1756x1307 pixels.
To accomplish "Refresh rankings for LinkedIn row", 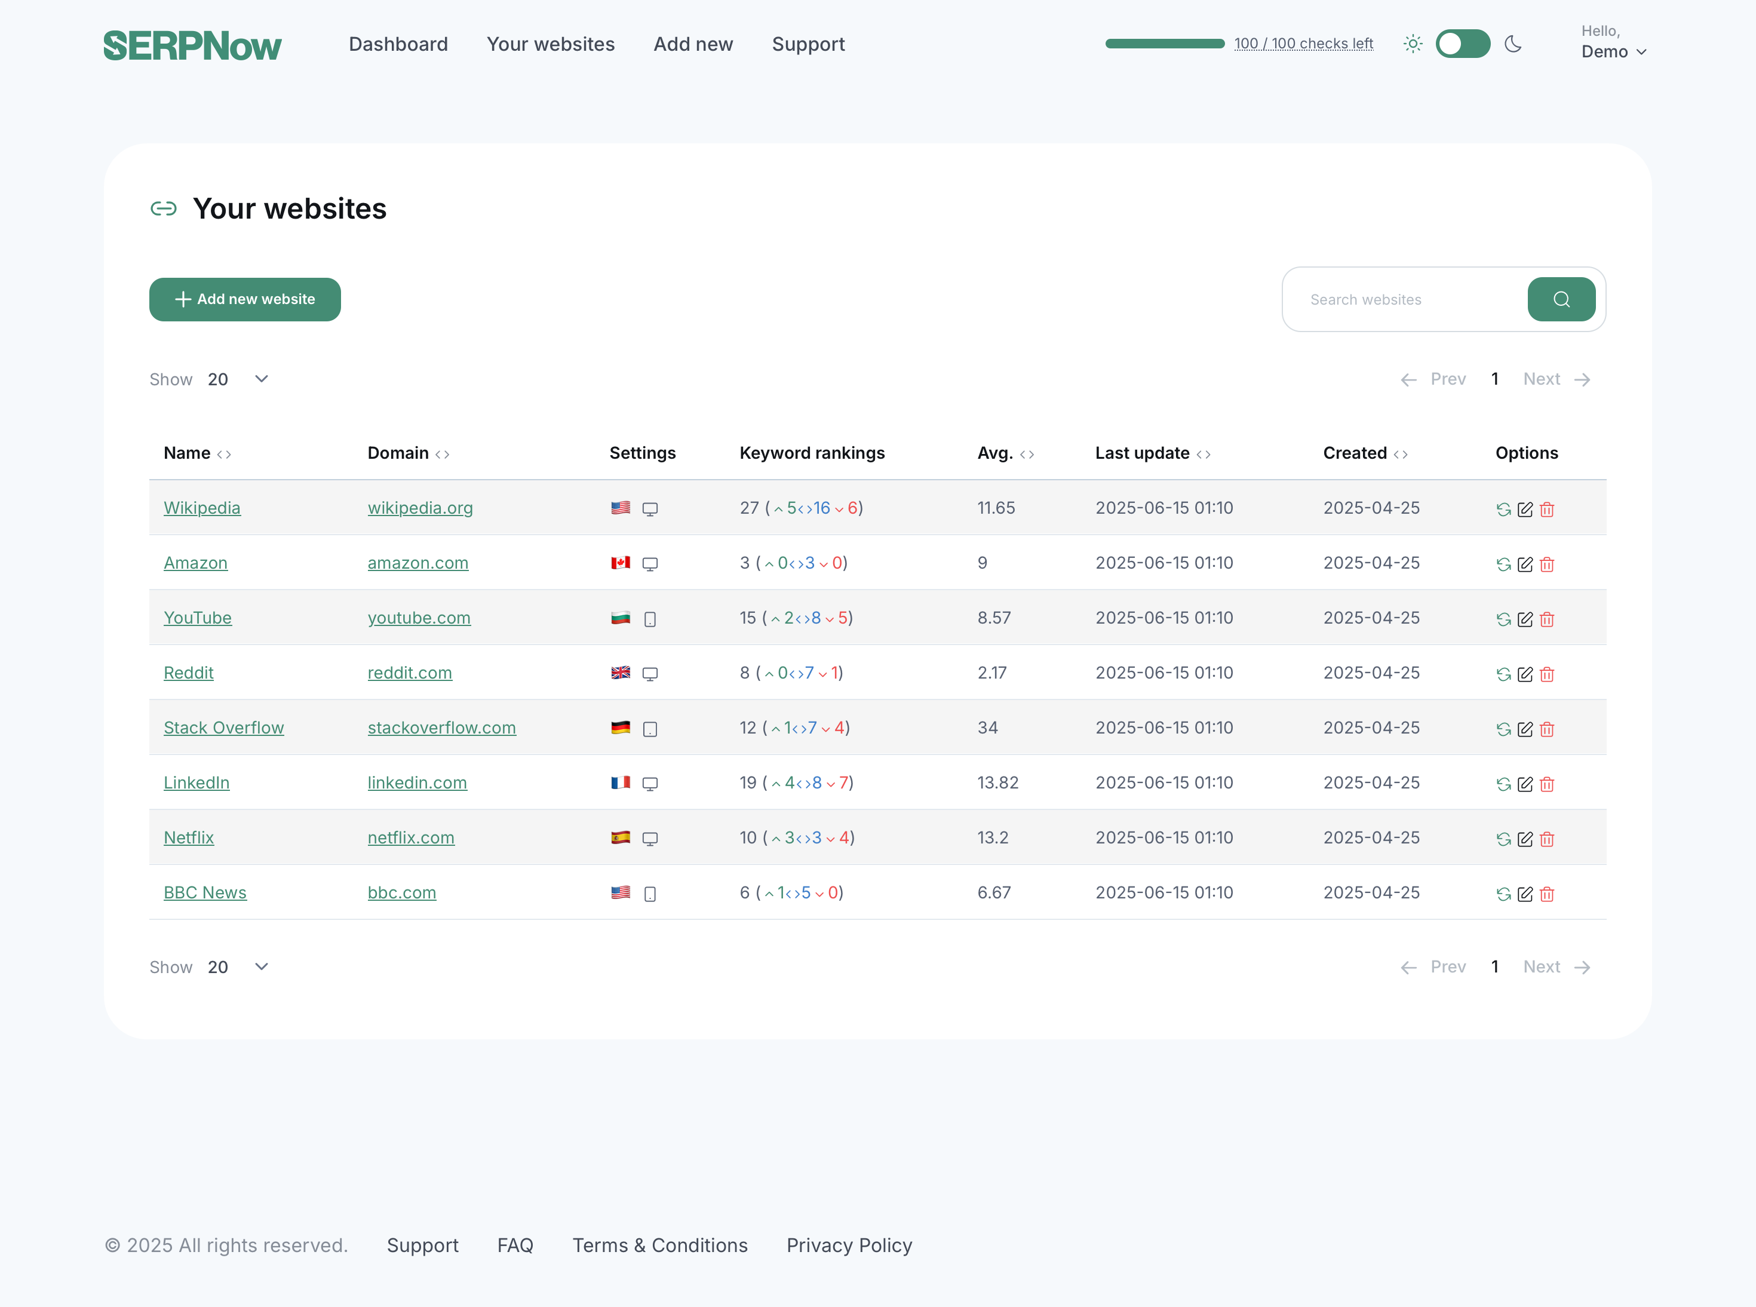I will tap(1504, 784).
